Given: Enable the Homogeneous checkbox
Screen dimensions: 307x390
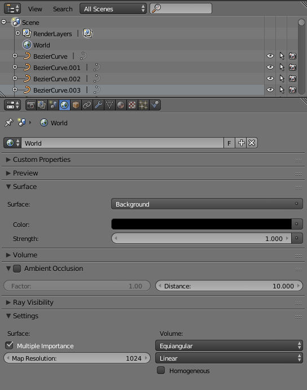Looking at the screenshot, I should click(x=161, y=370).
